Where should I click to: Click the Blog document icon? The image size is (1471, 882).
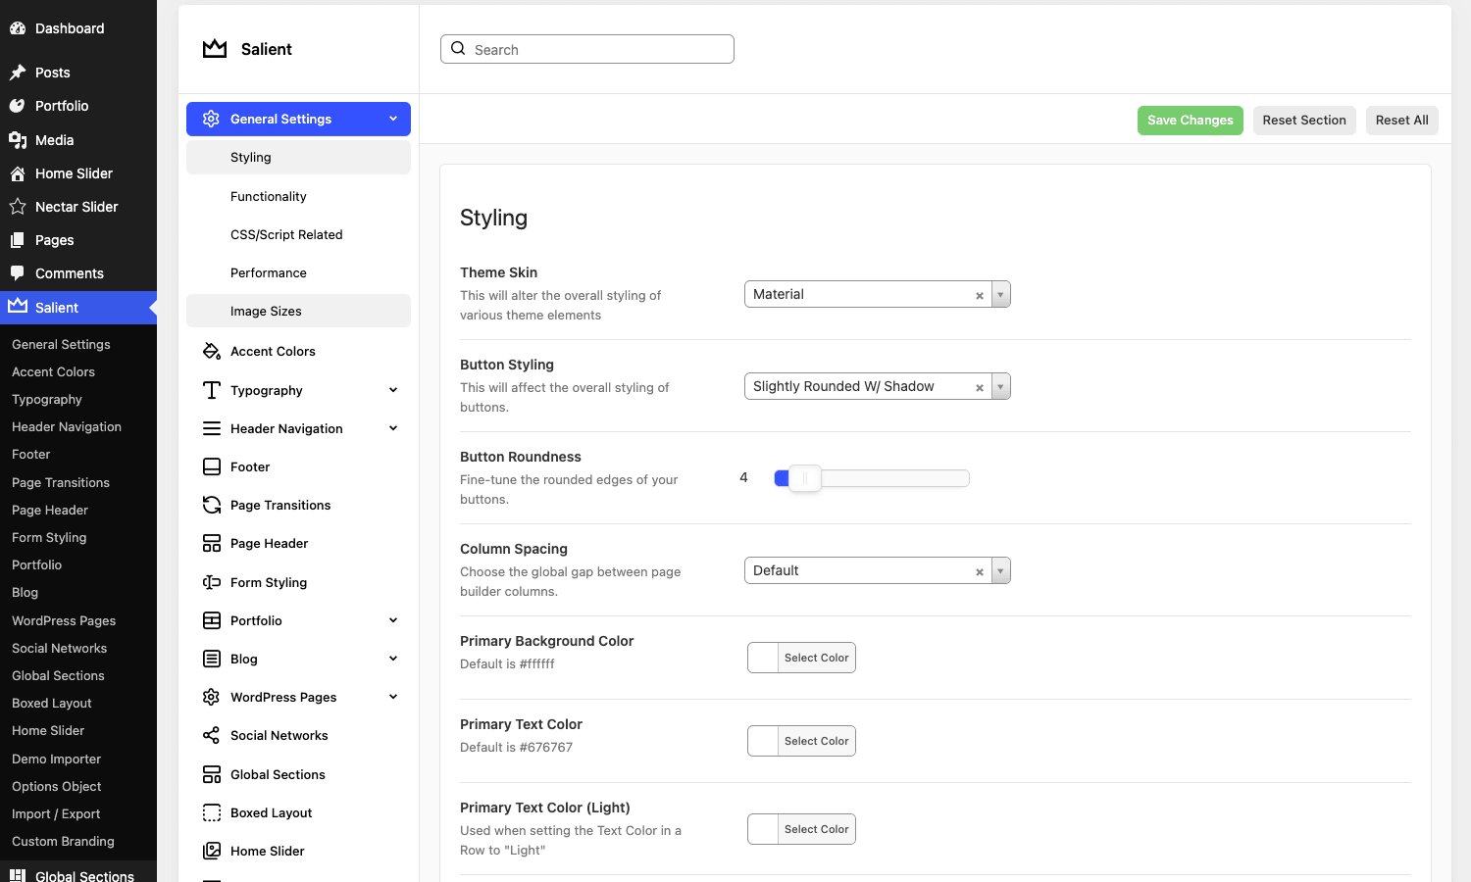click(211, 659)
